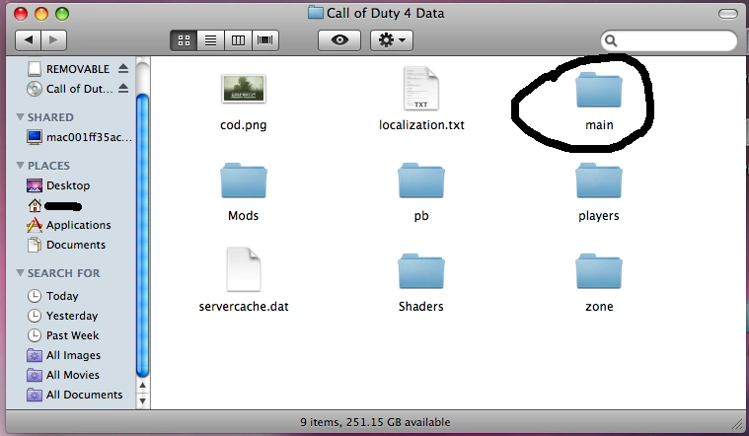Focus the Finder search field
The height and width of the screenshot is (436, 749).
(669, 40)
